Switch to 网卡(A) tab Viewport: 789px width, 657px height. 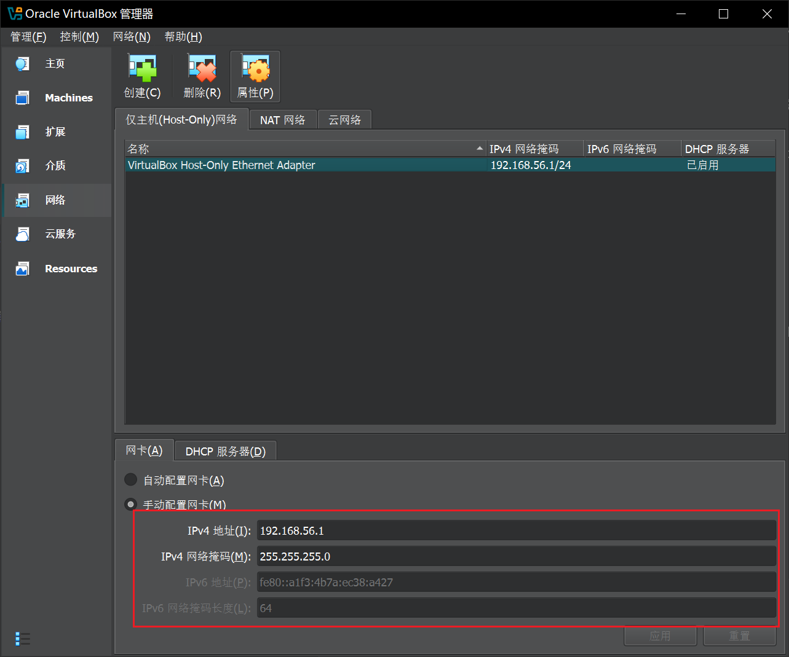click(x=145, y=450)
